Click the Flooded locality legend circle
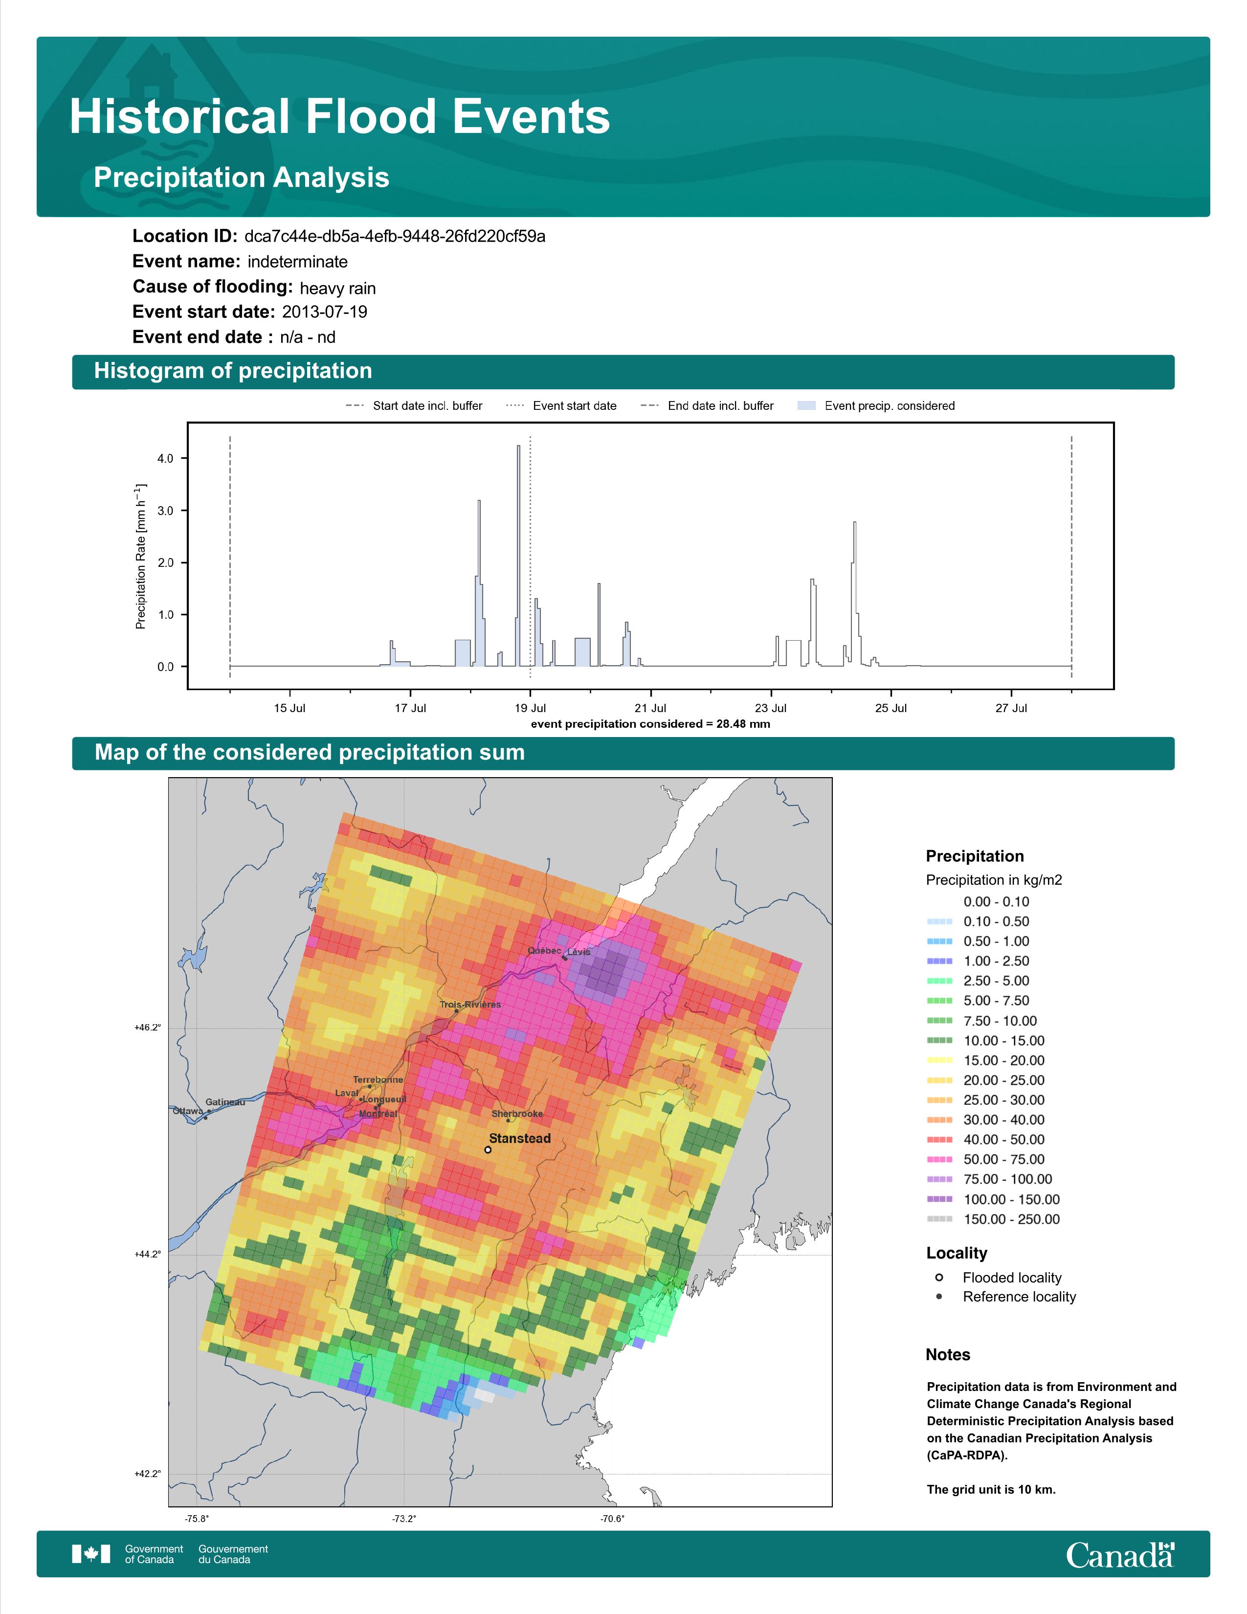 click(x=939, y=1278)
